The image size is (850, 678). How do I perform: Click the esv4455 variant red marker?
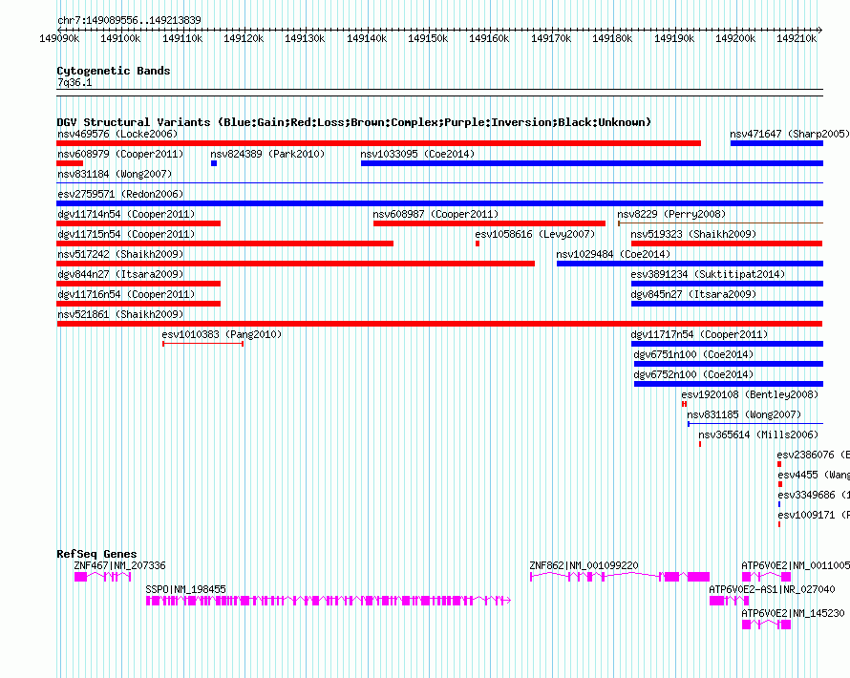point(780,484)
